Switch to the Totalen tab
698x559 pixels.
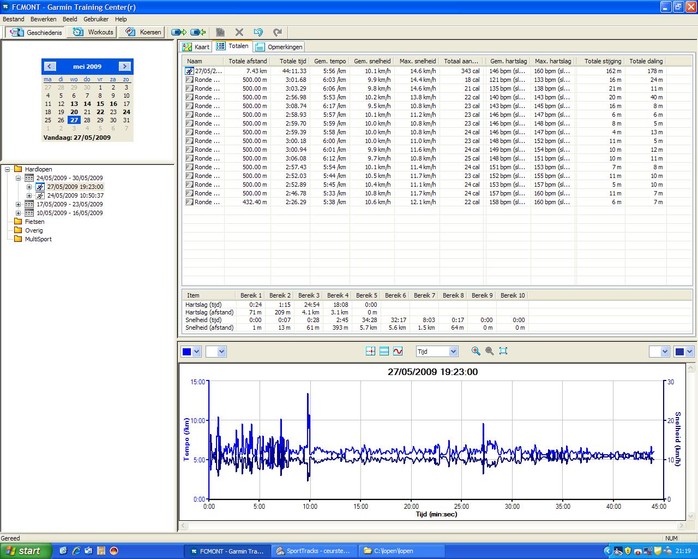coord(232,46)
